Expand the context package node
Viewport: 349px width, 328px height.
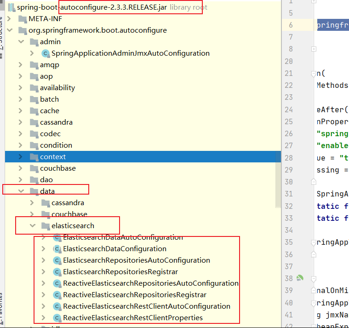[x=21, y=157]
